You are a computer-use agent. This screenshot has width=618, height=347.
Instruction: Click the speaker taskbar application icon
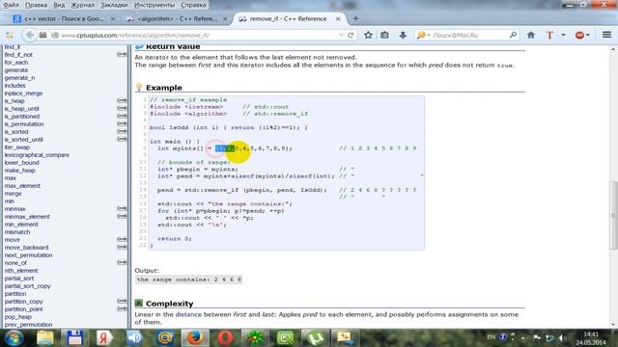(x=134, y=338)
